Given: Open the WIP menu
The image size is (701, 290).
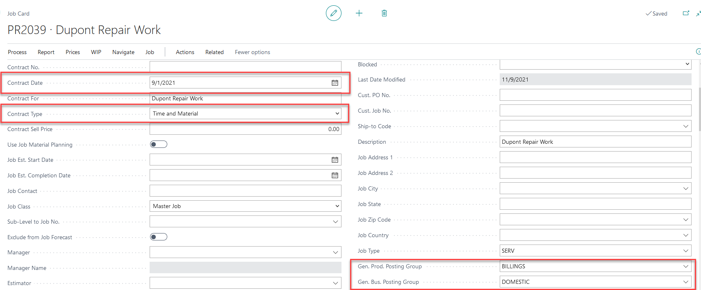Looking at the screenshot, I should (x=96, y=52).
